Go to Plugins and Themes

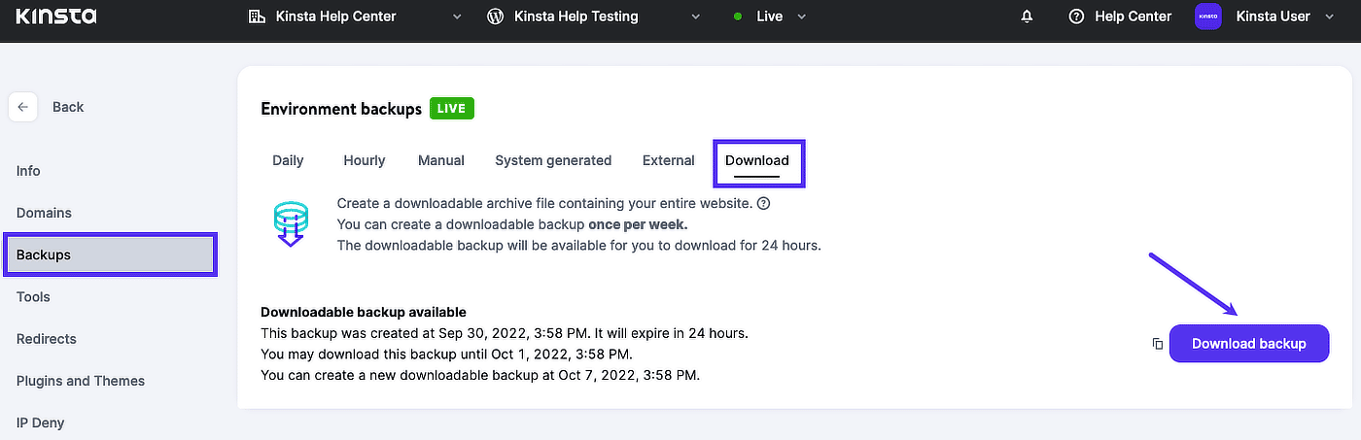81,381
